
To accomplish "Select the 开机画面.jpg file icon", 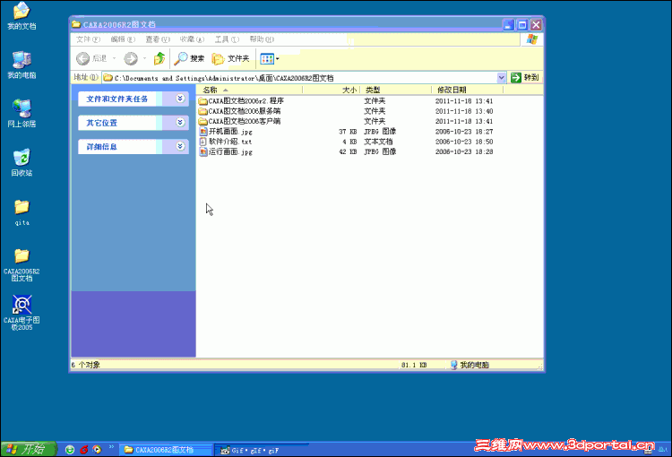I will coord(203,132).
